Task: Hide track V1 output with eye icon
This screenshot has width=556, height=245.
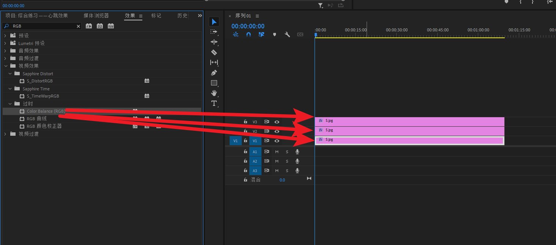Action: pos(277,141)
